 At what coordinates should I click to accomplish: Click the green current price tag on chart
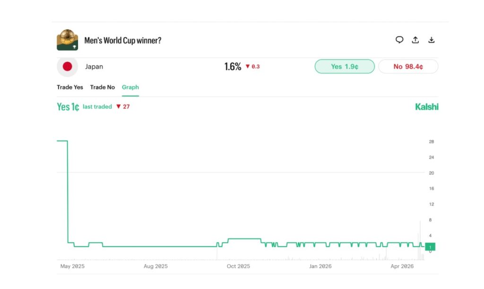pyautogui.click(x=430, y=246)
